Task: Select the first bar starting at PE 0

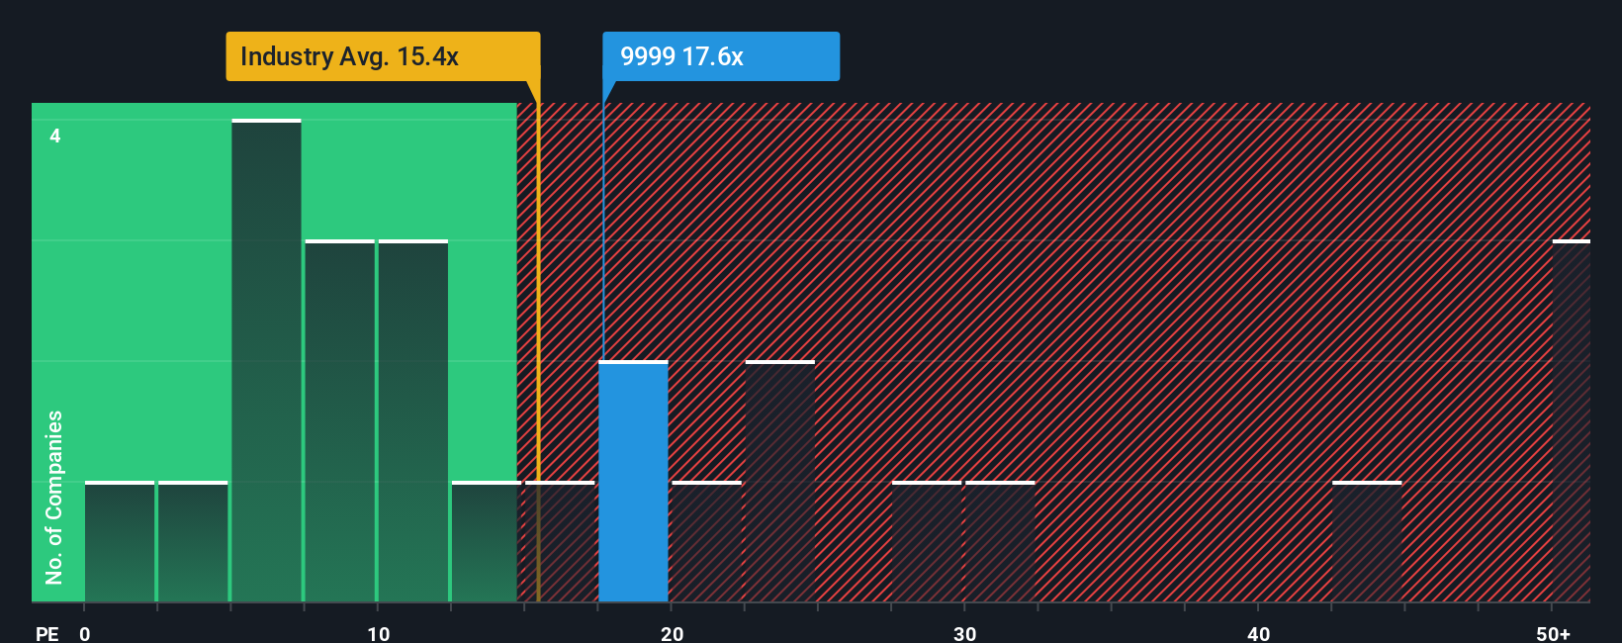Action: [120, 542]
